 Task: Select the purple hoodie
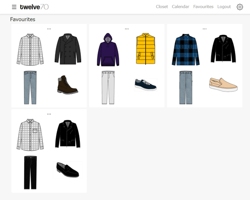tap(108, 50)
